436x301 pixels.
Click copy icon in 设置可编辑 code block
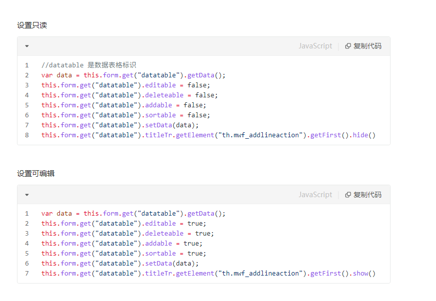348,195
